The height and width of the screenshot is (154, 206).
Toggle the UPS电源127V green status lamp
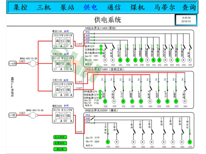100,91
